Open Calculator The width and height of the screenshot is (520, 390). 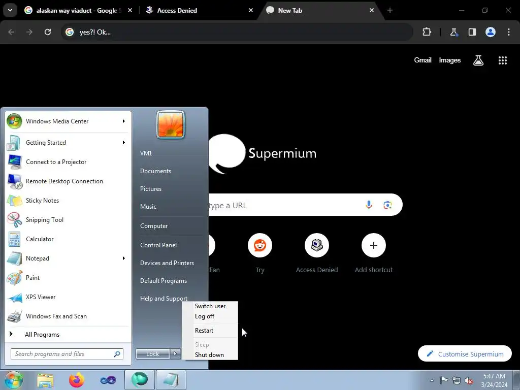pos(68,239)
